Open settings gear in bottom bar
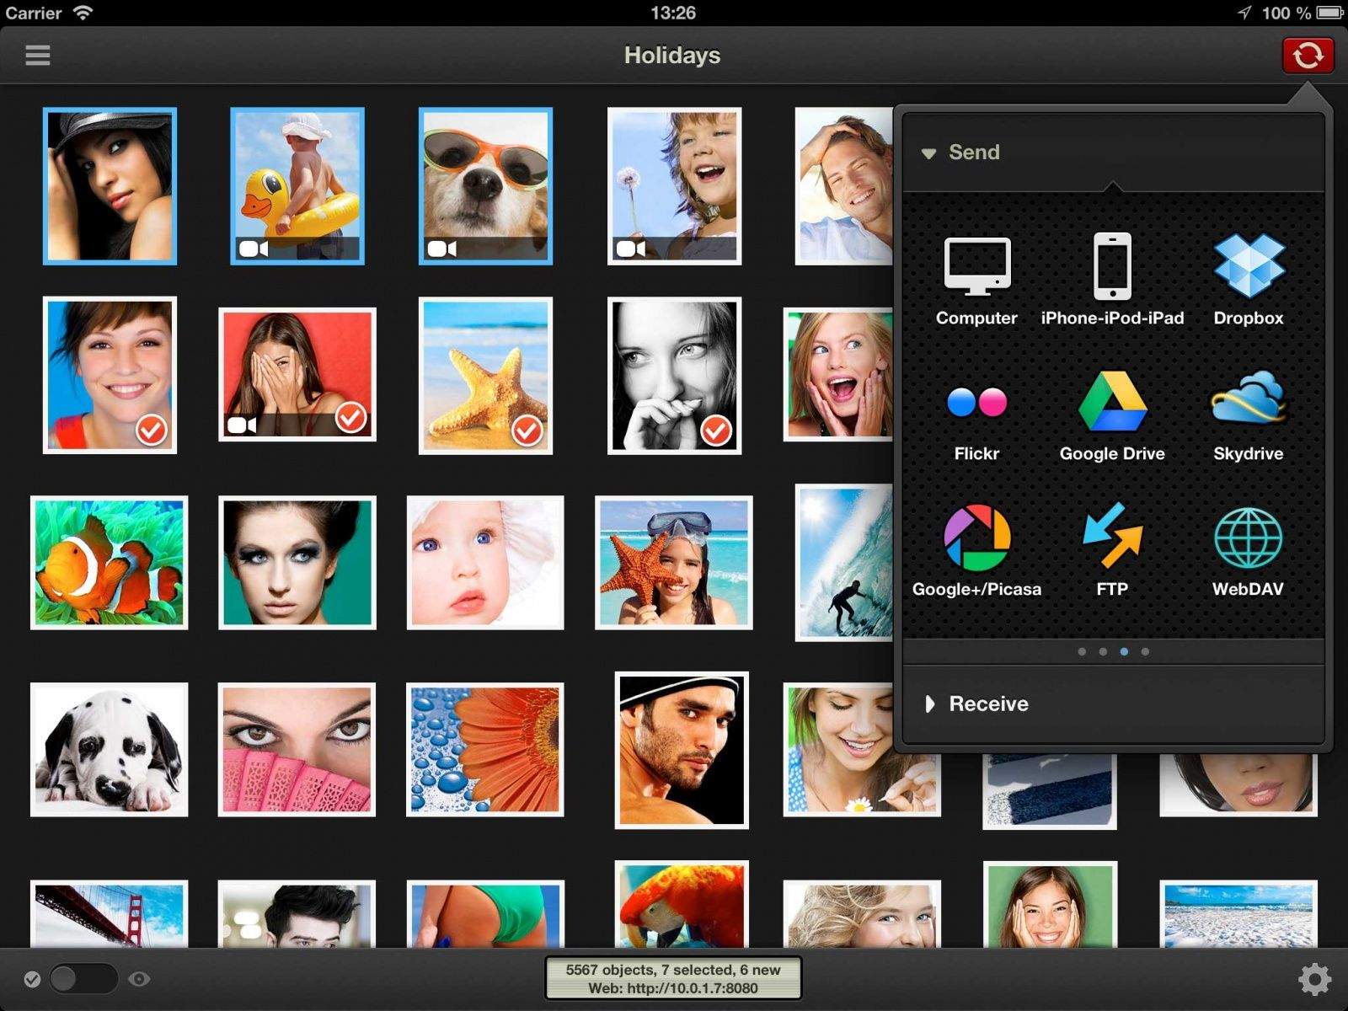The height and width of the screenshot is (1011, 1348). 1314,979
